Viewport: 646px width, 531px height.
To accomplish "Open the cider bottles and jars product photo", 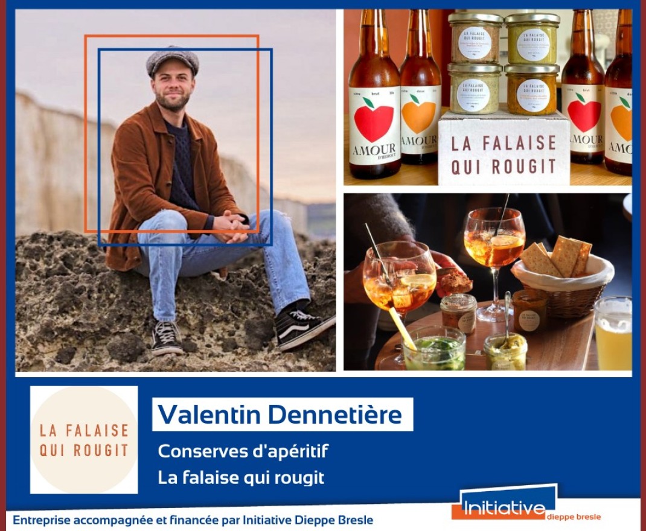I will (x=488, y=97).
